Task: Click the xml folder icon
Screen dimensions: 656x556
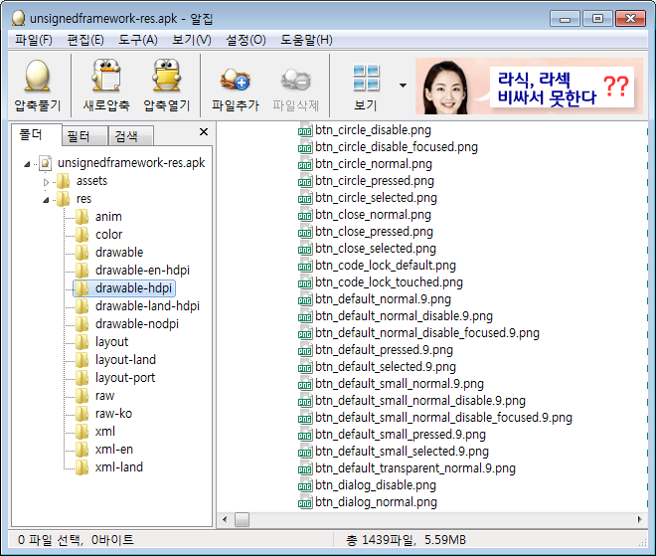Action: pyautogui.click(x=82, y=432)
